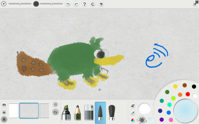
Task: Open the rainbow color wheel picker
Action: 133,120
